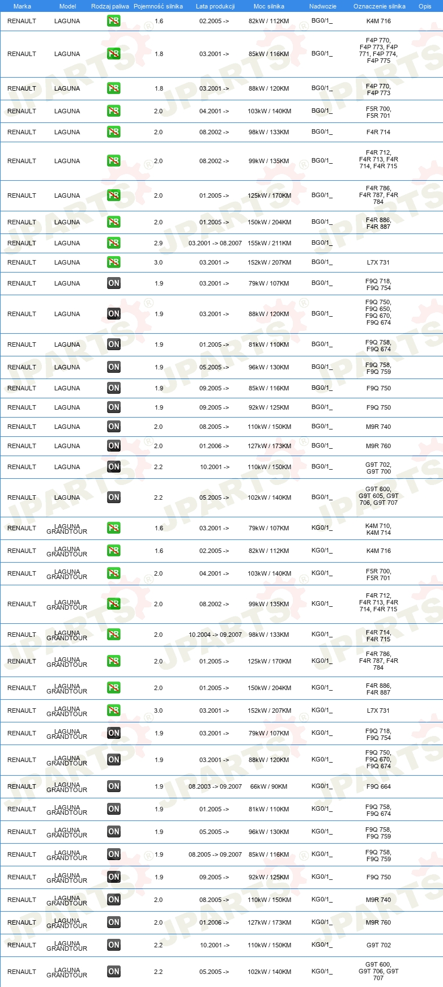Click PB icon in KG0/1_ 82kW / 112KM row
This screenshot has width=443, height=987.
point(114,551)
